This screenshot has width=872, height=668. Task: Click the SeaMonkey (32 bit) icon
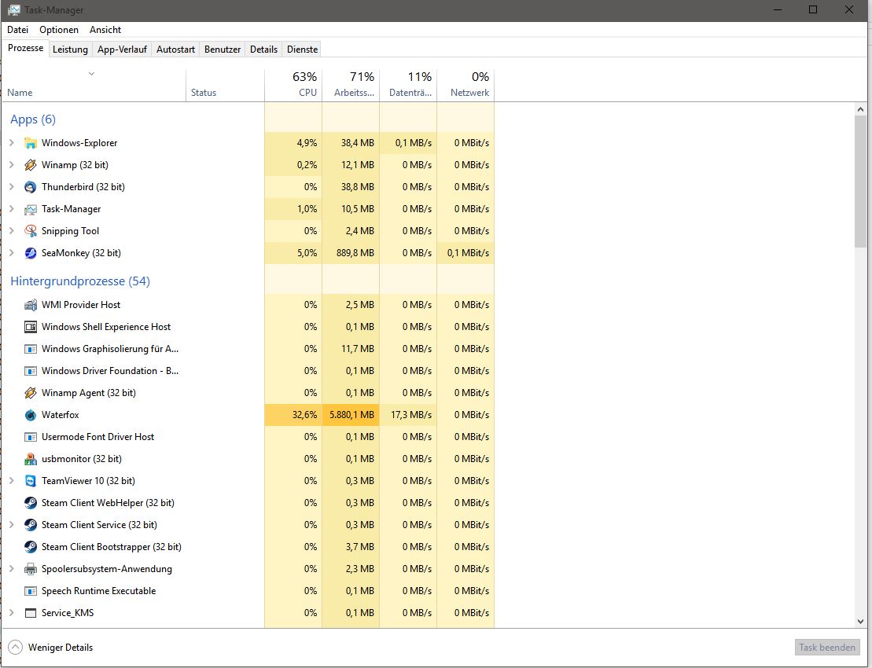click(x=31, y=253)
